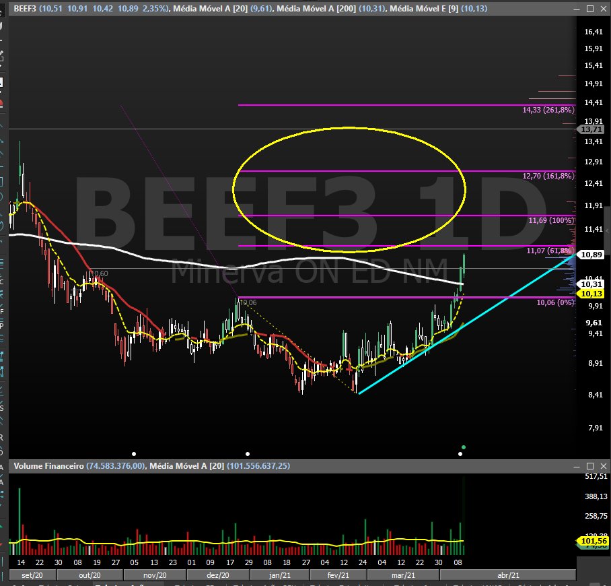Click the 7,91 price axis label
The image size is (611, 586).
point(595,428)
